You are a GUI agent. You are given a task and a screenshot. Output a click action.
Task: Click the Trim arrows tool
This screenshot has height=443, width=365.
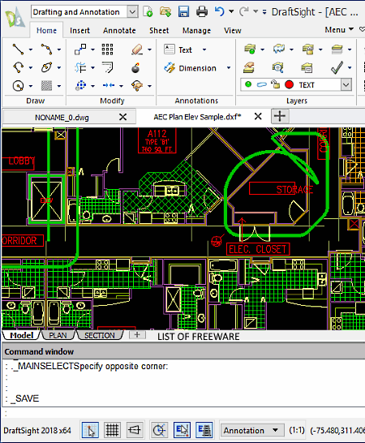point(109,85)
